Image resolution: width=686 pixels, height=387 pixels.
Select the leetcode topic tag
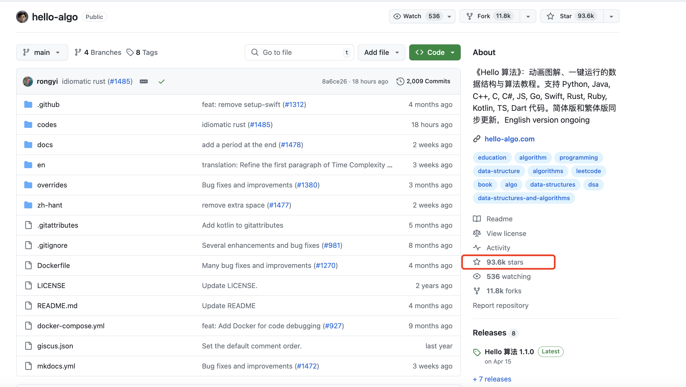588,171
